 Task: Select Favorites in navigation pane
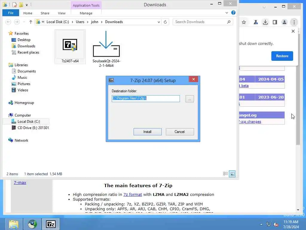[22, 34]
